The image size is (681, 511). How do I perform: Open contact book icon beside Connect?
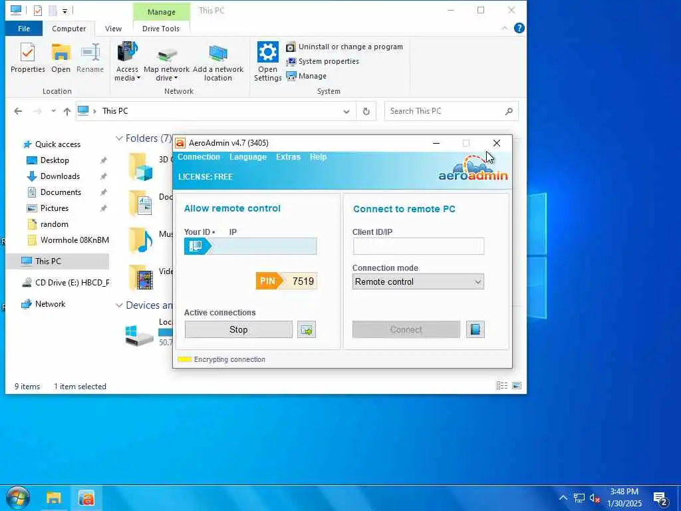pyautogui.click(x=475, y=330)
